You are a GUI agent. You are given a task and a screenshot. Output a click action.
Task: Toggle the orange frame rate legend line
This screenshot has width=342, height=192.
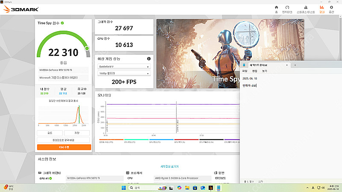point(111,140)
